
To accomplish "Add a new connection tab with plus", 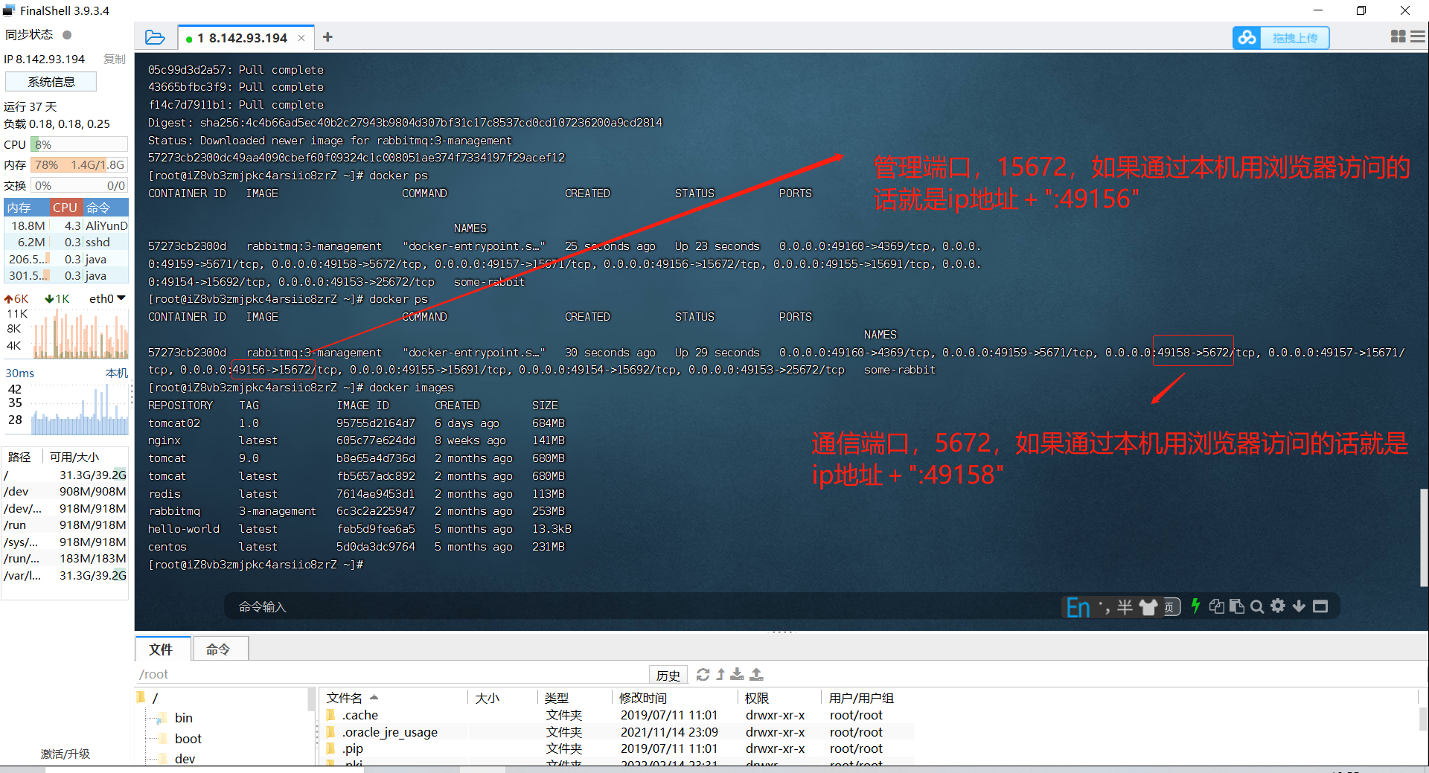I will pyautogui.click(x=327, y=37).
